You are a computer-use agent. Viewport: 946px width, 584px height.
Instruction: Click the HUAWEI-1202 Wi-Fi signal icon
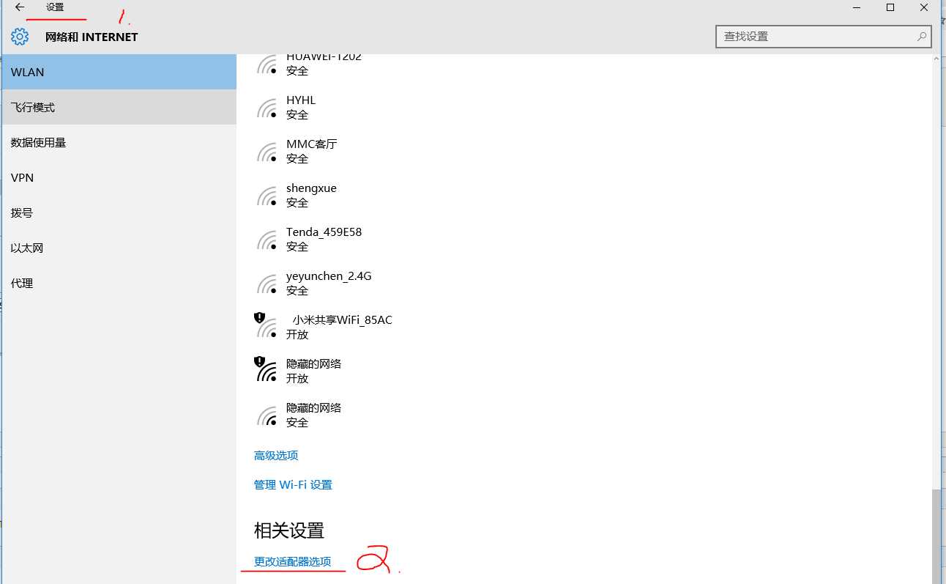tap(267, 64)
